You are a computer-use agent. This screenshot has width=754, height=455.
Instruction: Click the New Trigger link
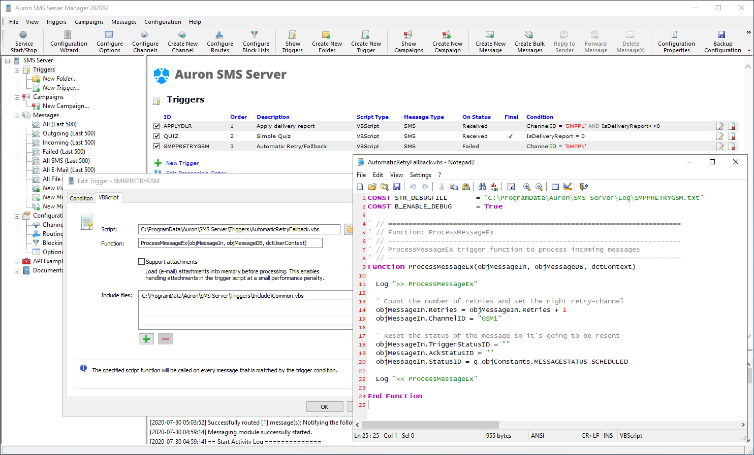coord(182,163)
